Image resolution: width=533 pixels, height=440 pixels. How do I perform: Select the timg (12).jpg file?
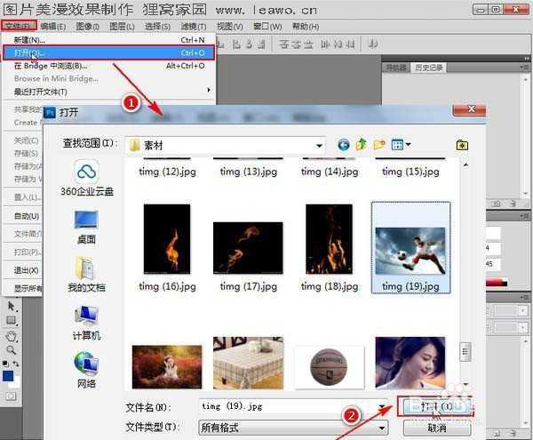(x=167, y=172)
